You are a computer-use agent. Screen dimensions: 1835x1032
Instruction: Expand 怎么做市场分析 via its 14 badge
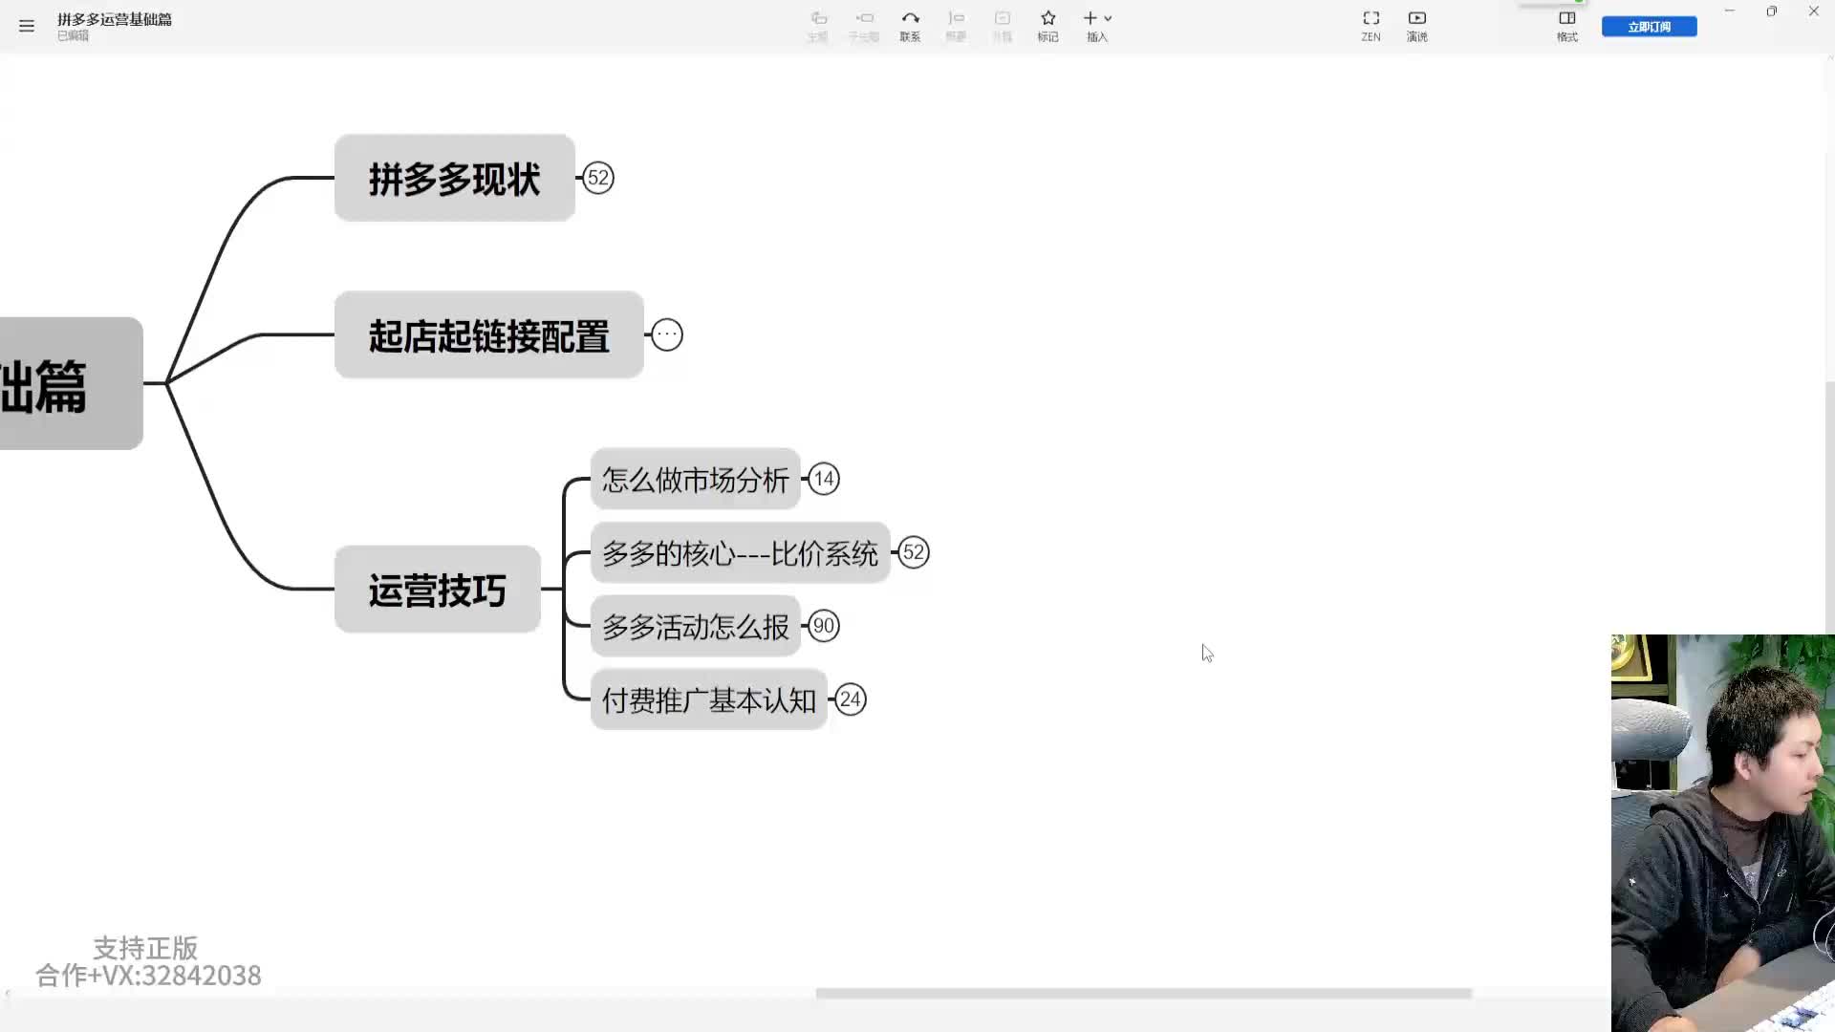(824, 479)
